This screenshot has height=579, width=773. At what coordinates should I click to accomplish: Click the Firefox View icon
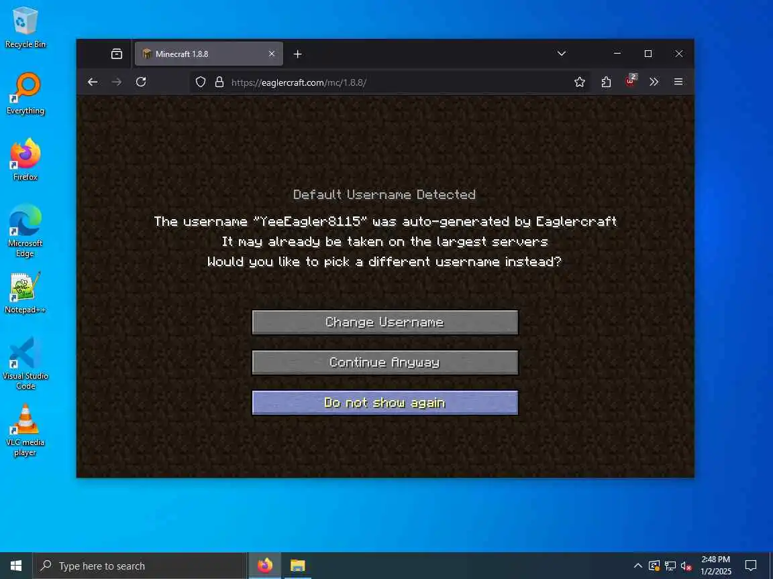pyautogui.click(x=117, y=54)
